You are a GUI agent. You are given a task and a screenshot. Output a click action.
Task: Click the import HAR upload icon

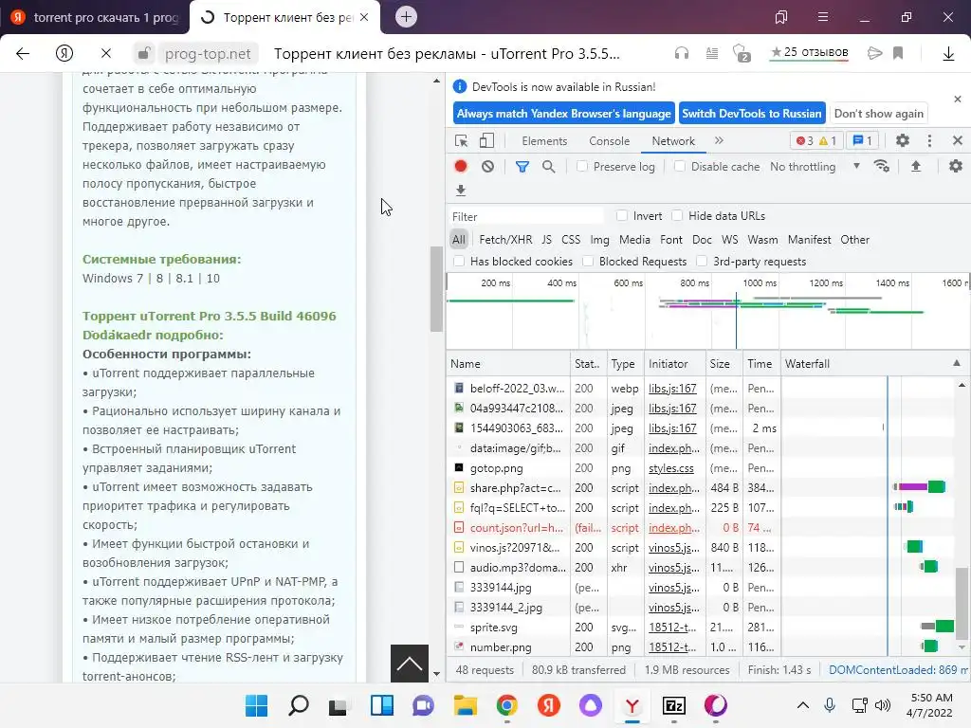pos(916,166)
